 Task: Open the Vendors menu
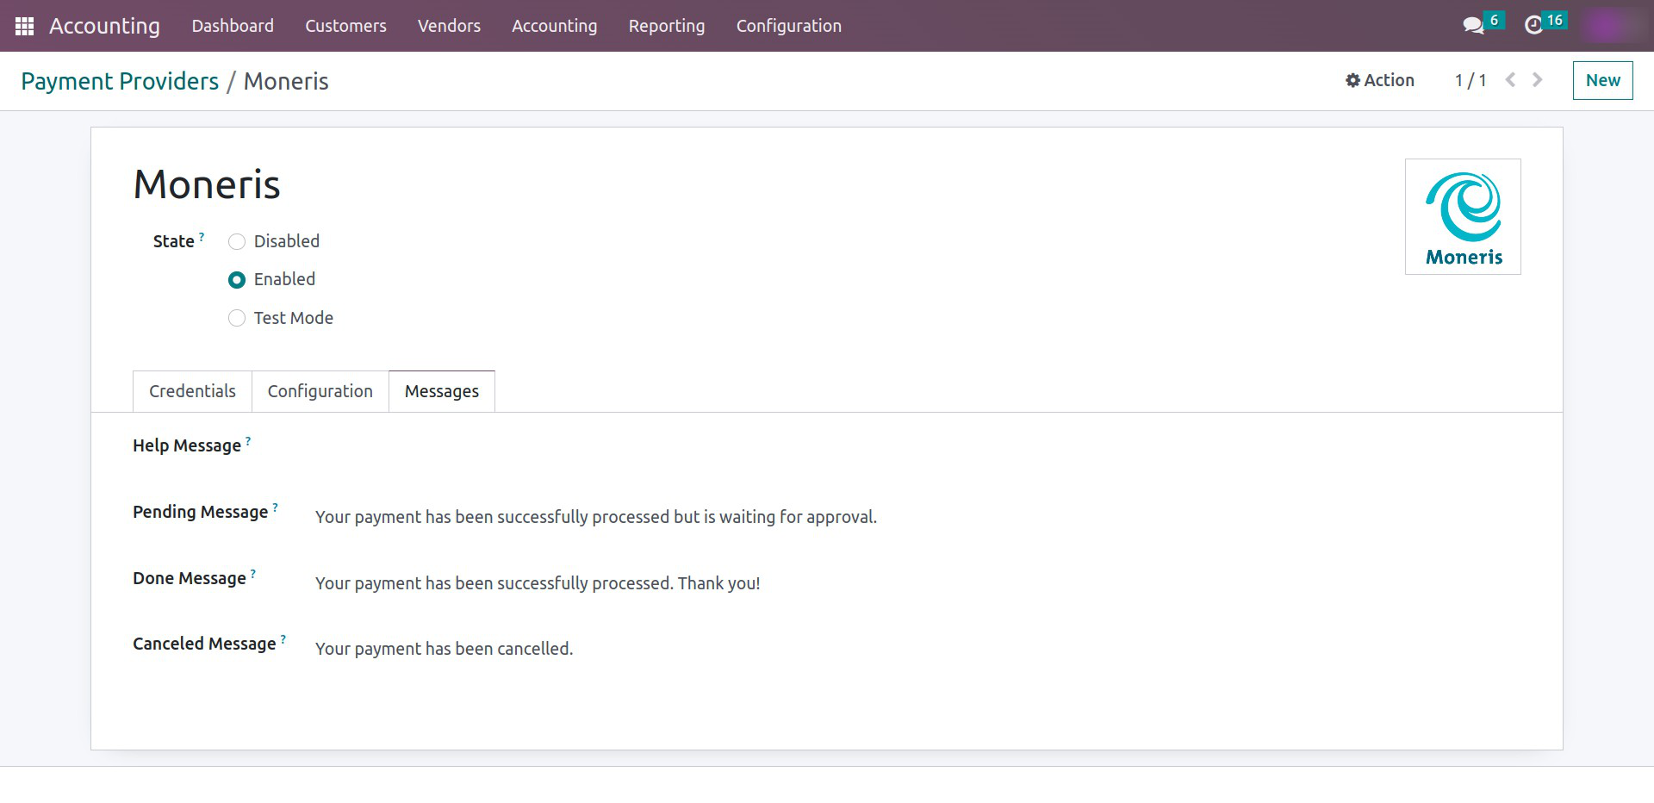point(449,26)
